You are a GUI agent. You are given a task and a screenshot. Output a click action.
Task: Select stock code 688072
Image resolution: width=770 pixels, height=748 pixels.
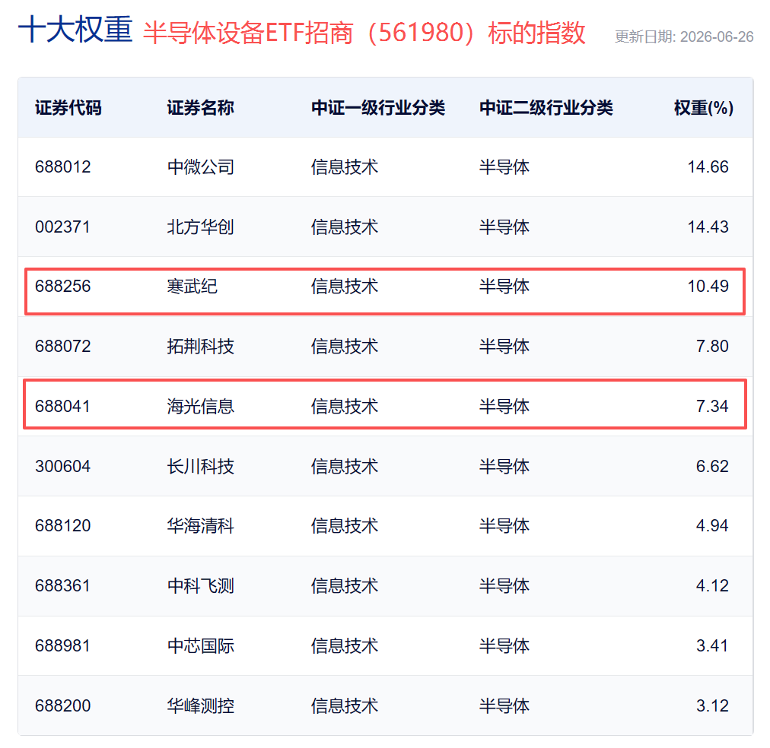pos(63,347)
